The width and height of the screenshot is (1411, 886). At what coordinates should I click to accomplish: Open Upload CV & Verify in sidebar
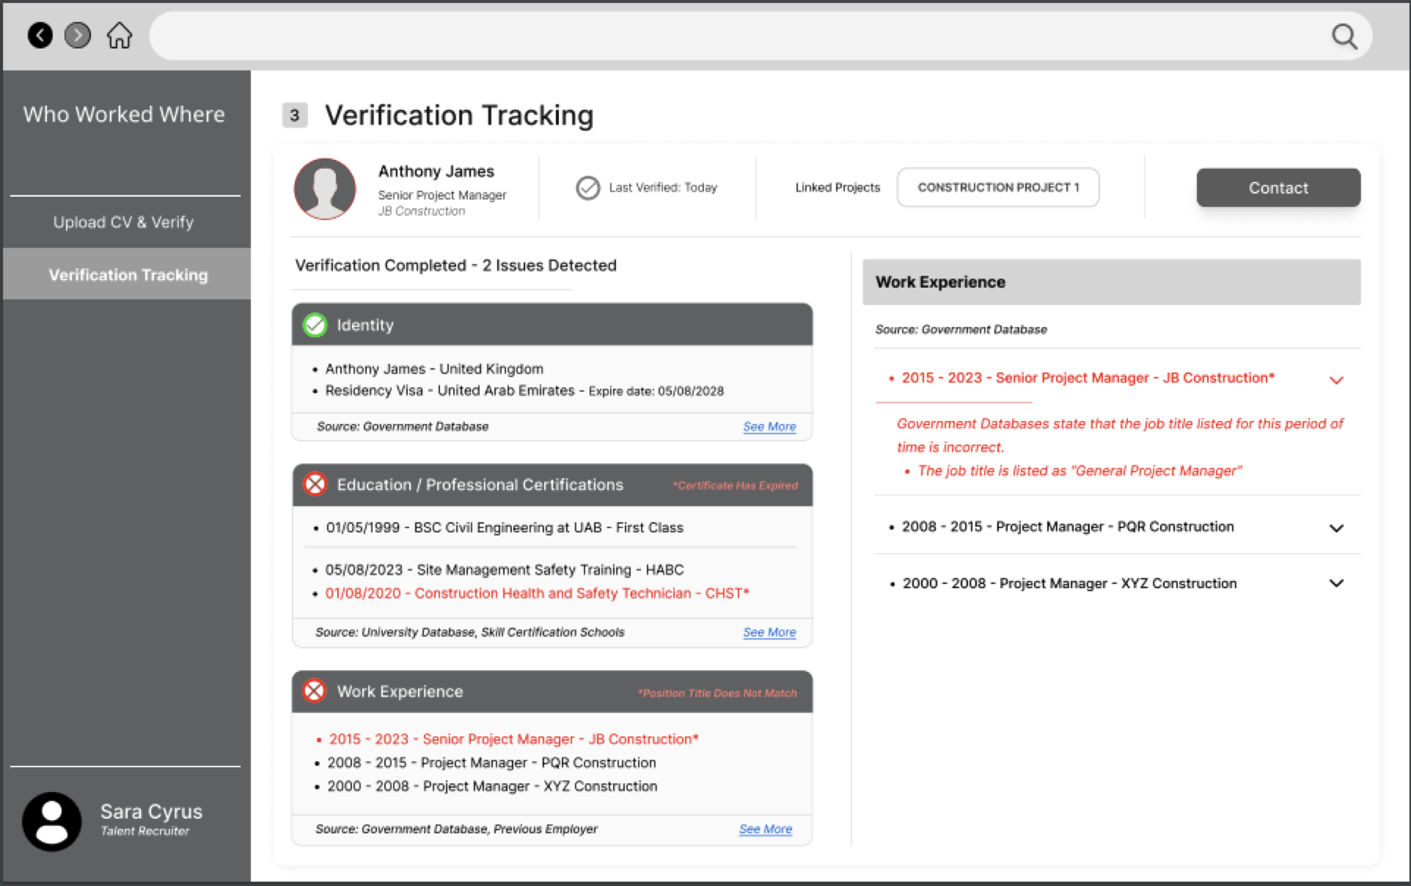124,222
